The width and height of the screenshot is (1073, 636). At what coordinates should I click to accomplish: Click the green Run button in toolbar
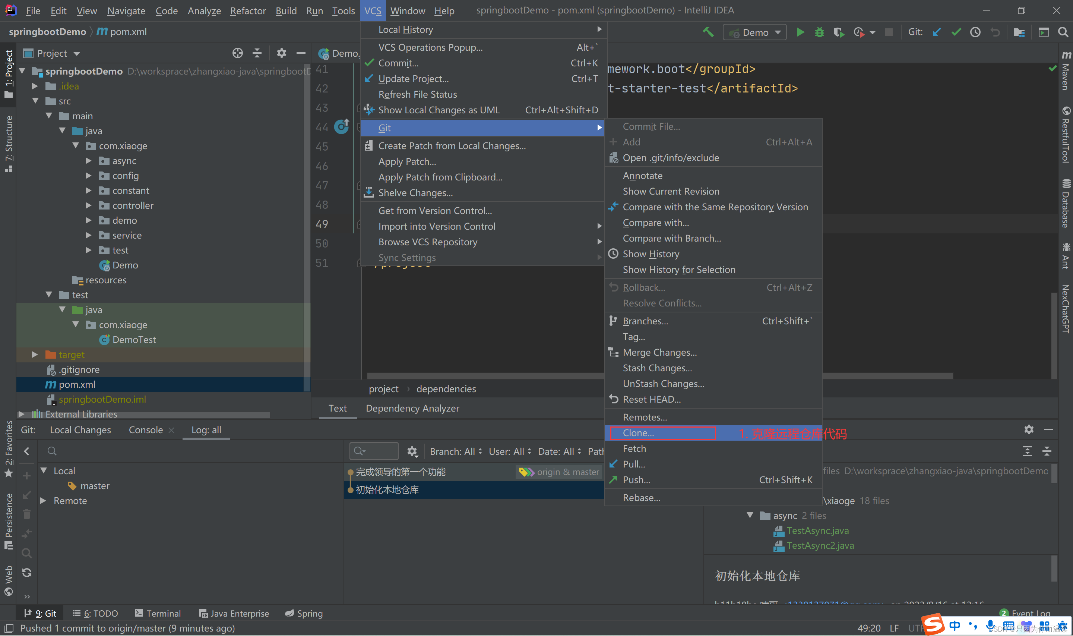click(x=800, y=32)
